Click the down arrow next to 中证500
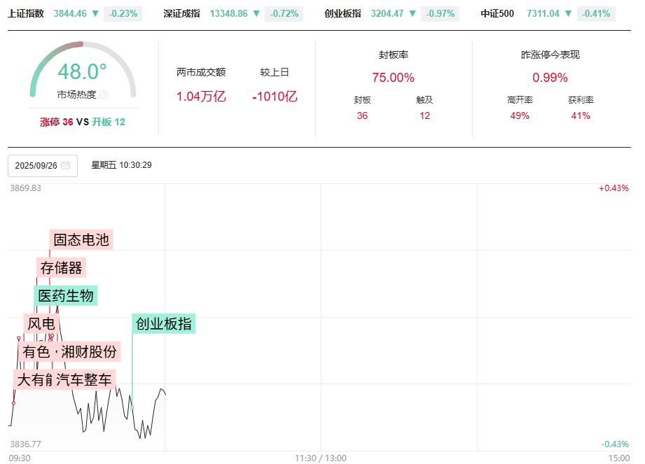 point(569,13)
